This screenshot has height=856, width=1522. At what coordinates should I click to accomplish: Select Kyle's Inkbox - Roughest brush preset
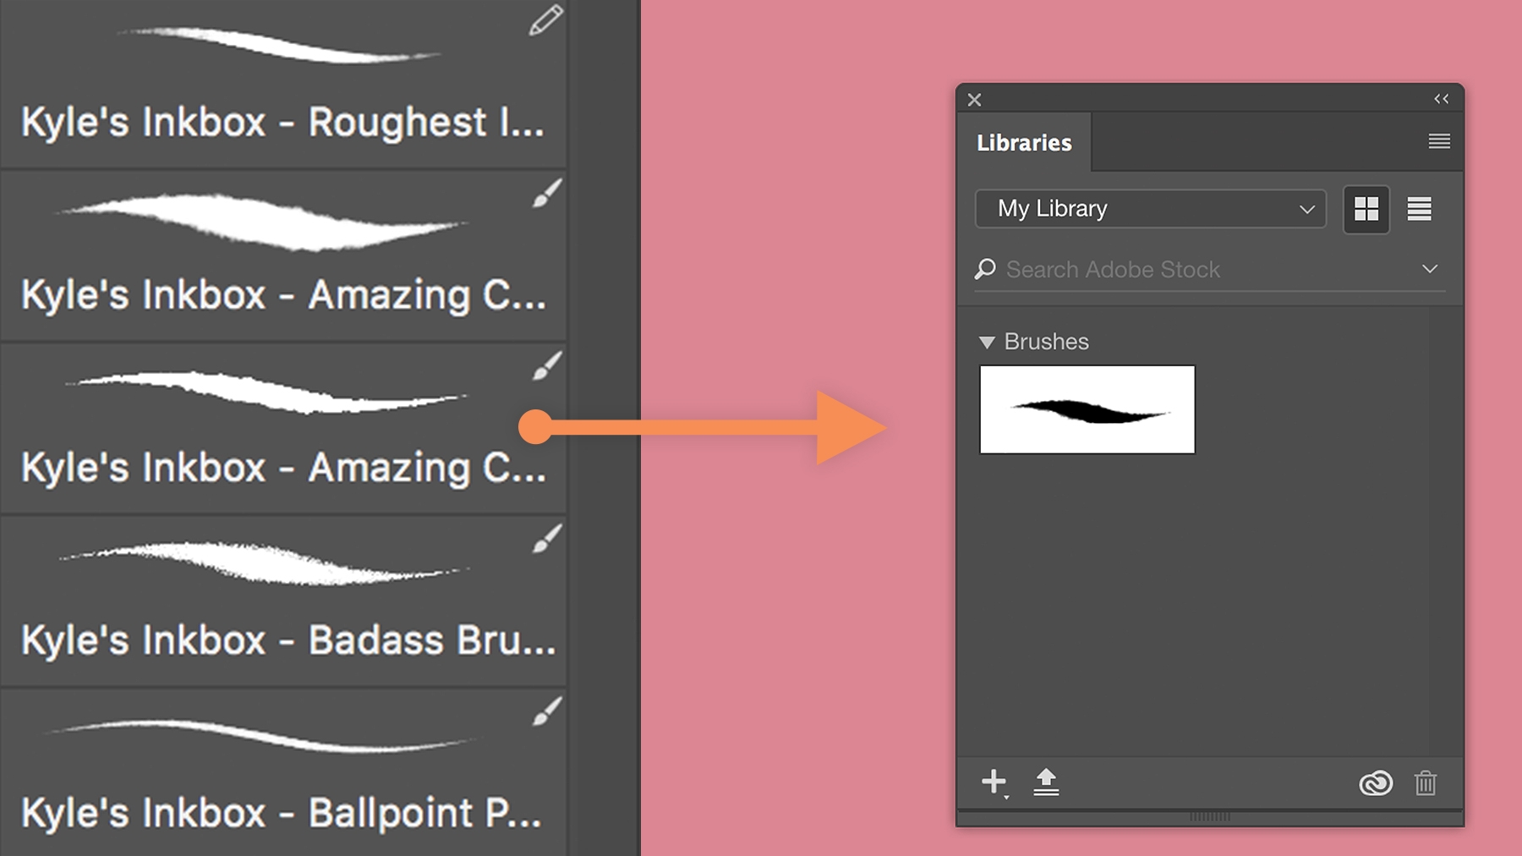283,83
